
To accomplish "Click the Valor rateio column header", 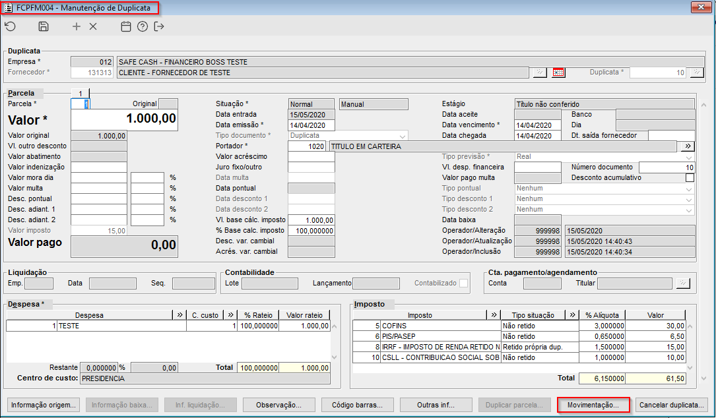I will (x=305, y=315).
